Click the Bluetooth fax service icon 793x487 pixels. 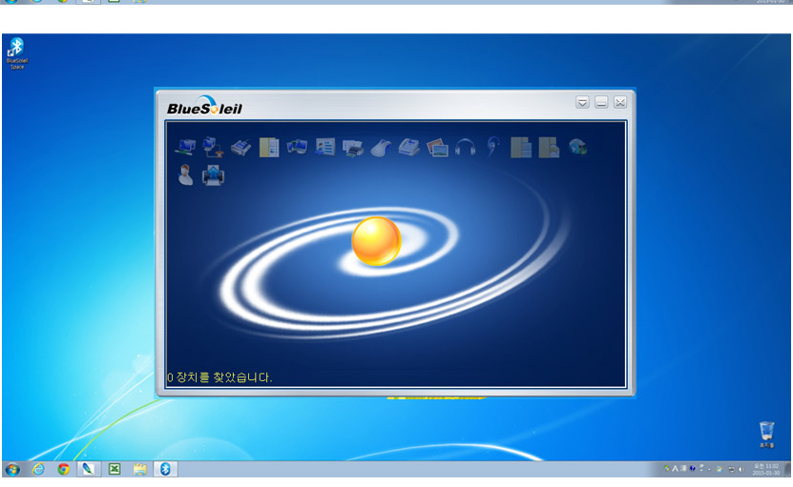(x=408, y=148)
